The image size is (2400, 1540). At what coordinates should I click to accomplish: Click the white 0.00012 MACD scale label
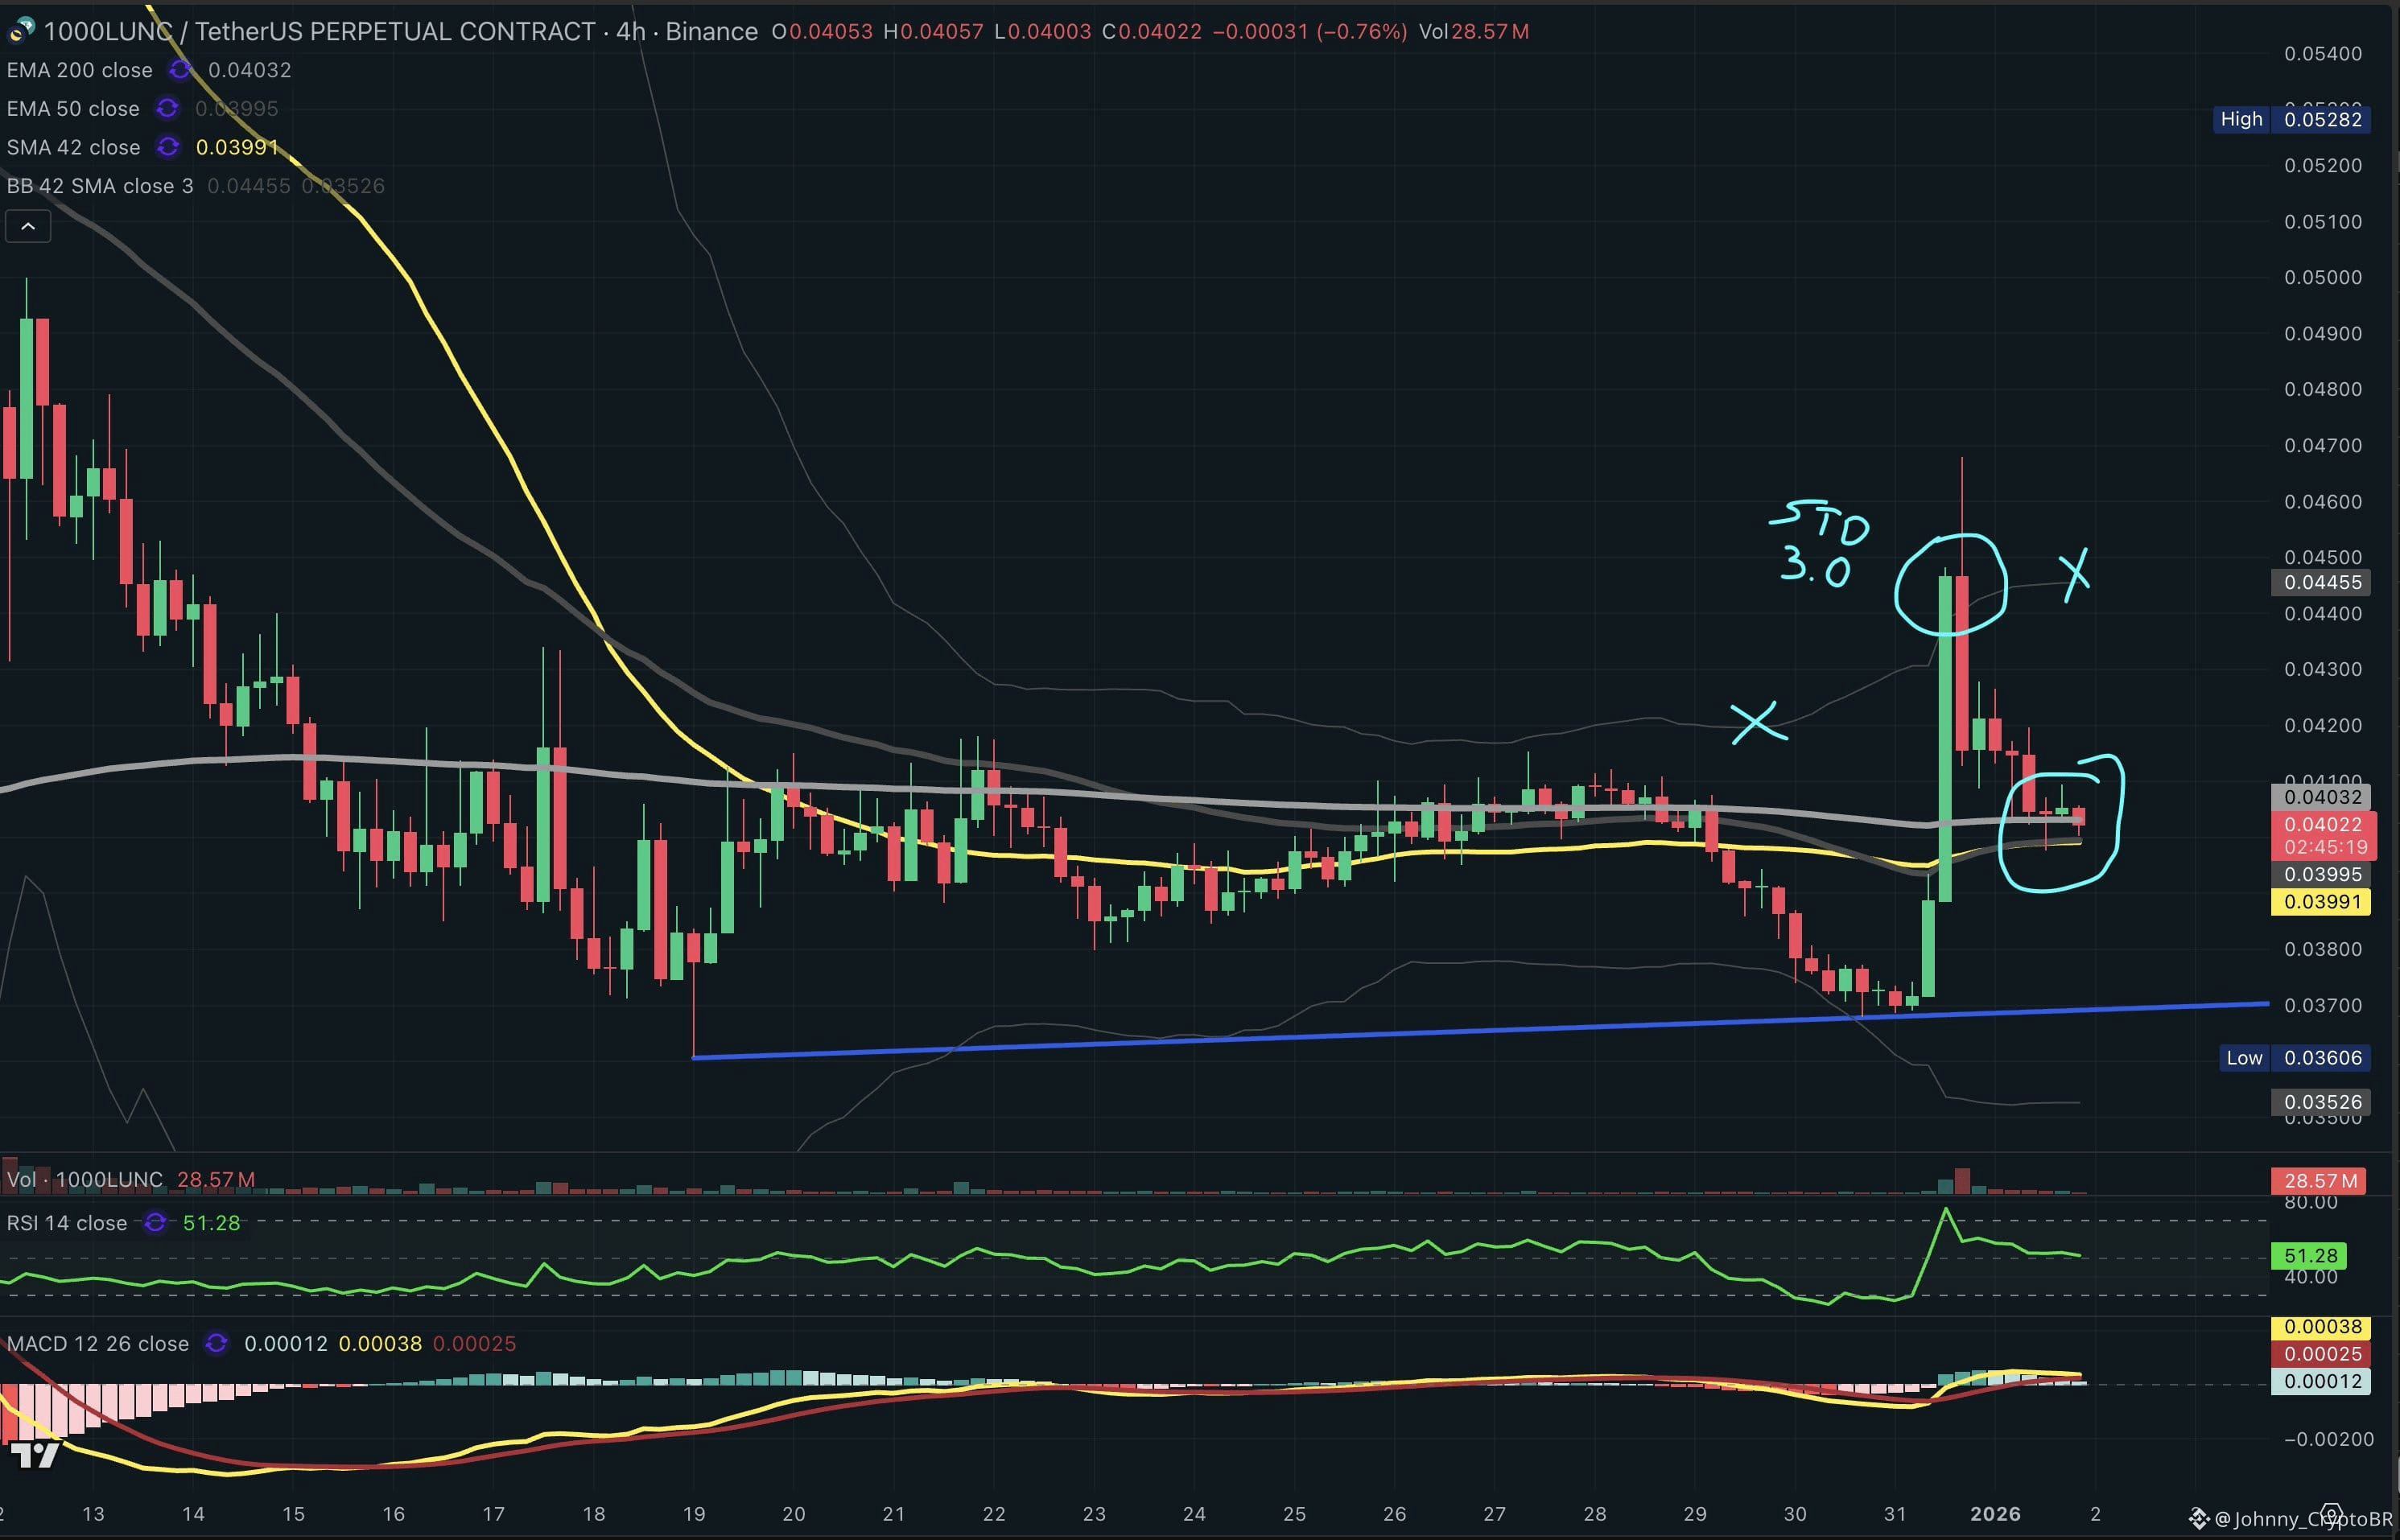[x=2322, y=1381]
